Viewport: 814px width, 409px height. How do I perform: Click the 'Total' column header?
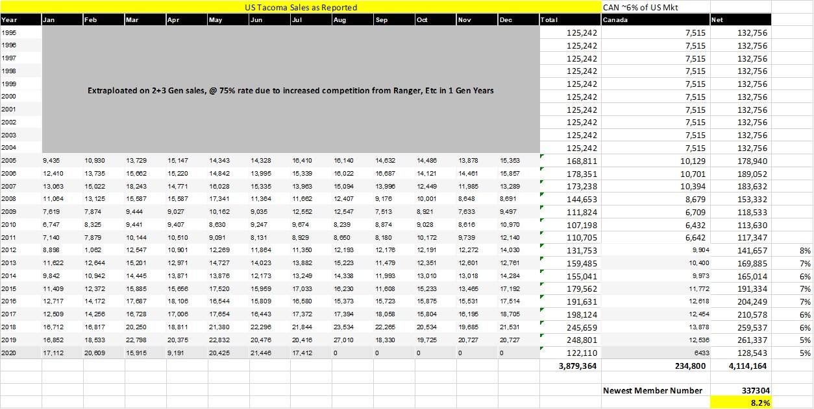click(570, 20)
